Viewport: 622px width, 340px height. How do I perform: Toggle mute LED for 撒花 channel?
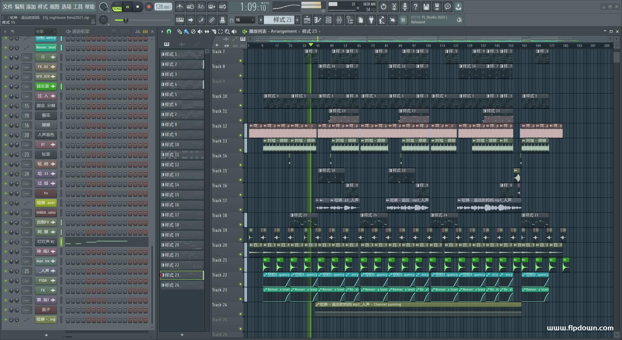[6, 116]
